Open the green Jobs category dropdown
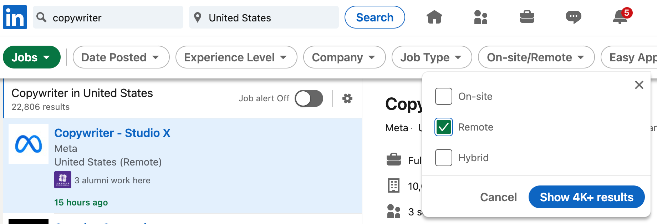Image resolution: width=657 pixels, height=224 pixels. click(31, 57)
